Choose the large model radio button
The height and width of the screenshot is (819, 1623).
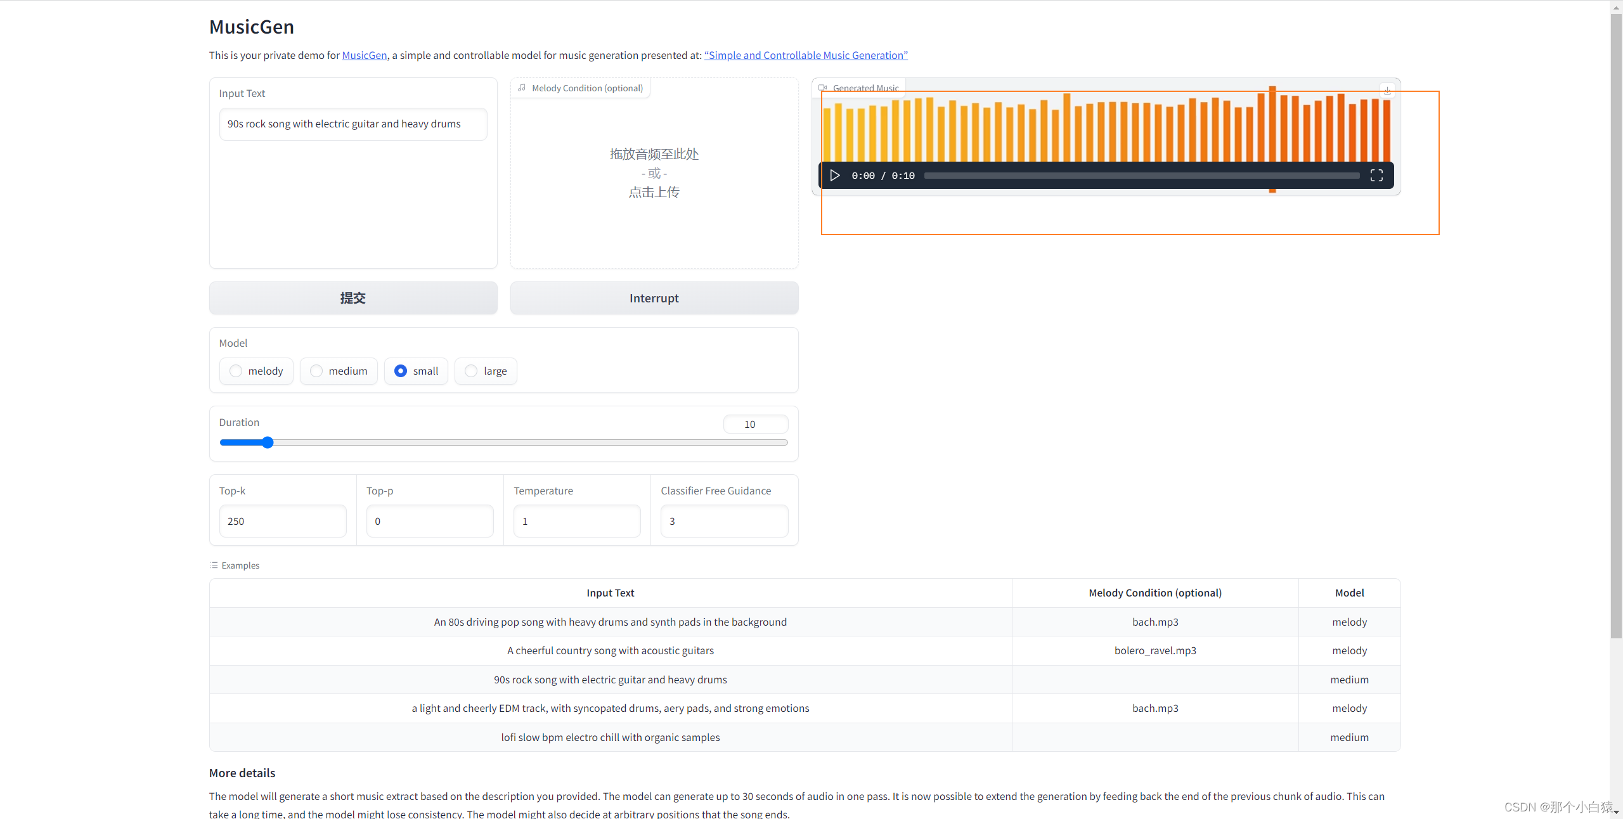[x=471, y=371]
